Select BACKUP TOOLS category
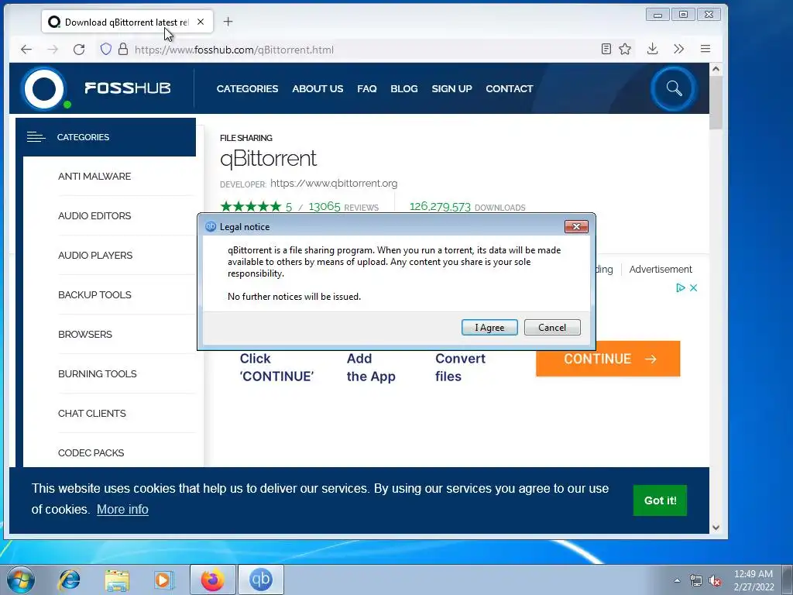The image size is (793, 595). pyautogui.click(x=94, y=294)
